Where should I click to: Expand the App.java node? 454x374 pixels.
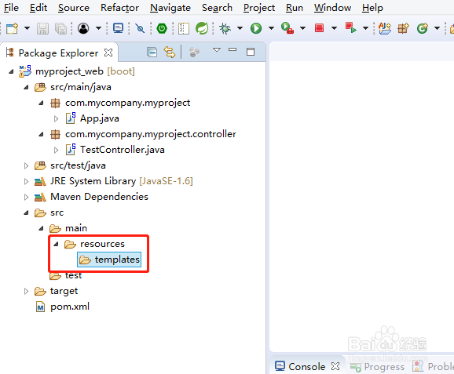57,118
